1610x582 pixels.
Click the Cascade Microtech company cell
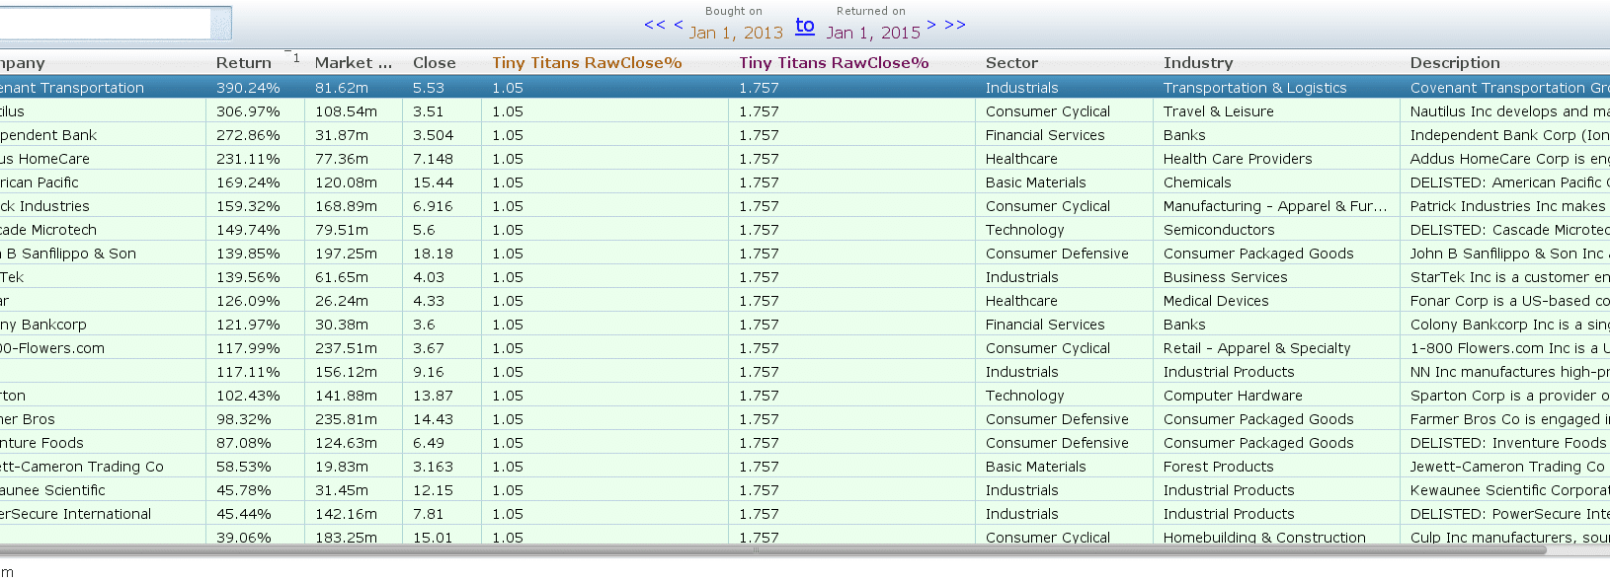(103, 230)
